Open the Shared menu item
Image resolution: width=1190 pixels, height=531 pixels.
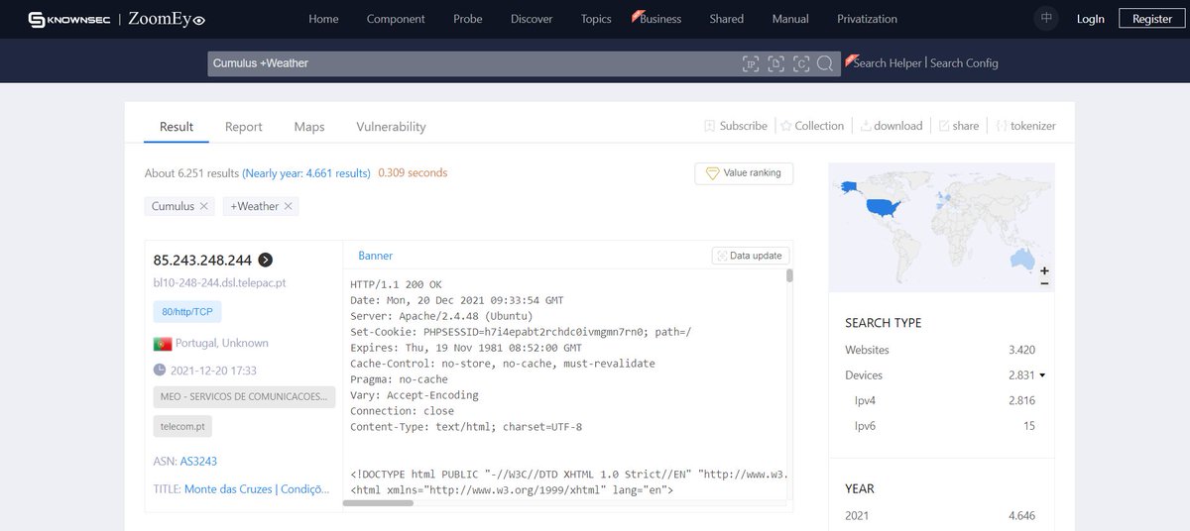(726, 19)
